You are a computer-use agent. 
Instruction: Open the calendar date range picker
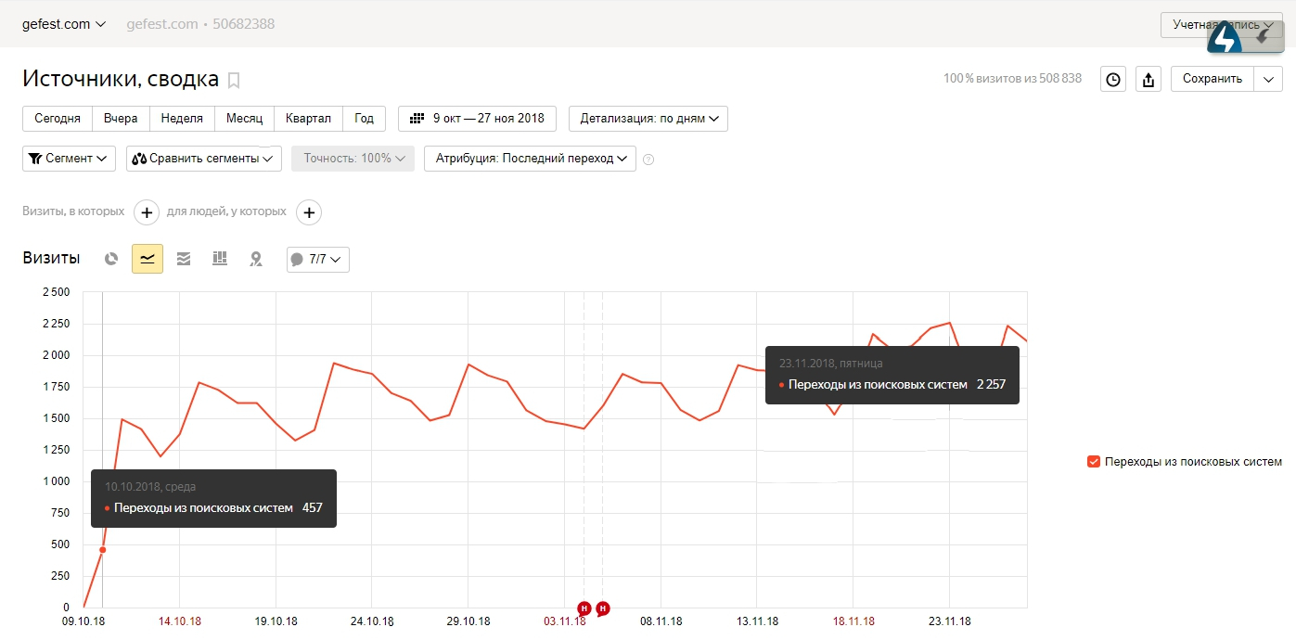click(x=477, y=119)
